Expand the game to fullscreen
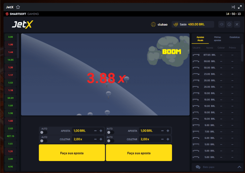The height and width of the screenshot is (173, 245). [240, 7]
